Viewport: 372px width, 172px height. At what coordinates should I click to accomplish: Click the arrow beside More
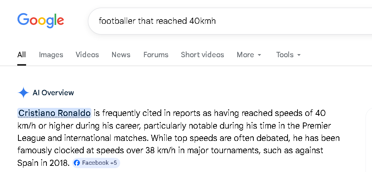click(260, 55)
